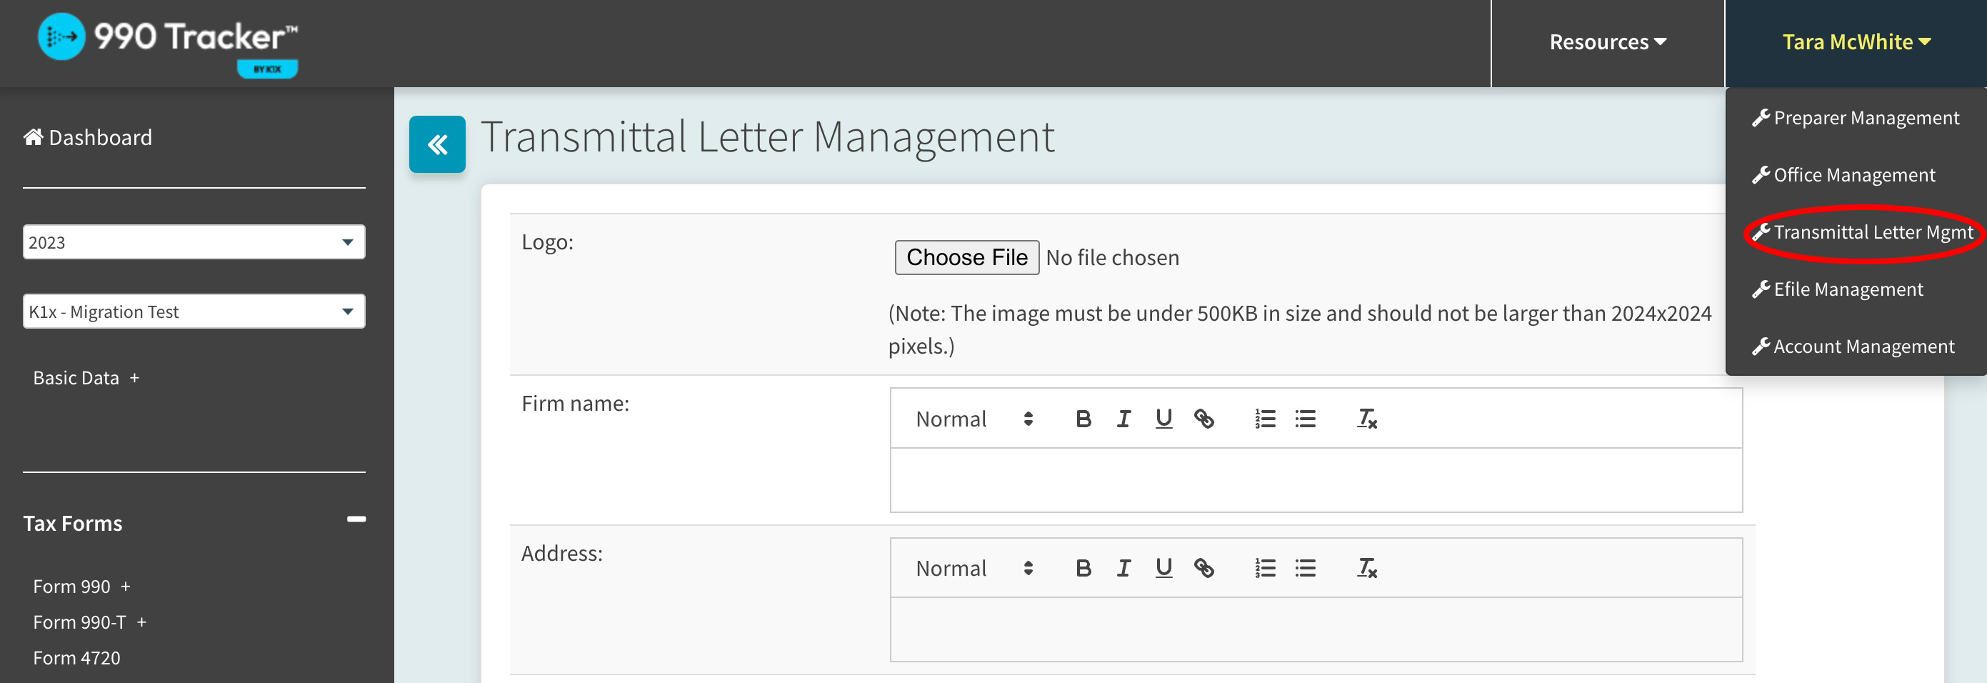
Task: Click the Choose File button for Logo
Action: (x=966, y=258)
